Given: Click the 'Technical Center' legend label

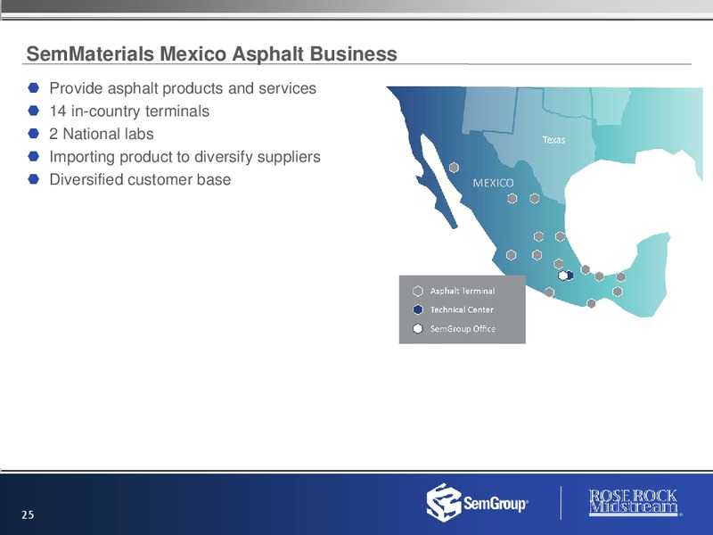Looking at the screenshot, I should [x=462, y=309].
